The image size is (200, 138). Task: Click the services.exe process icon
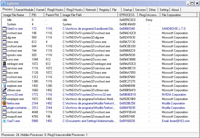coord(4,68)
